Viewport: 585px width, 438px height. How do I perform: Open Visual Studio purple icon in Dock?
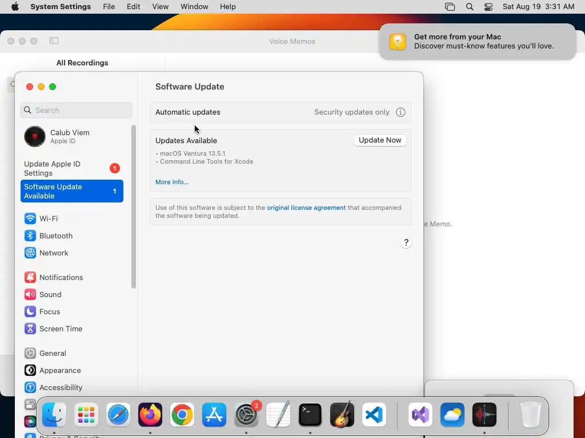point(420,415)
